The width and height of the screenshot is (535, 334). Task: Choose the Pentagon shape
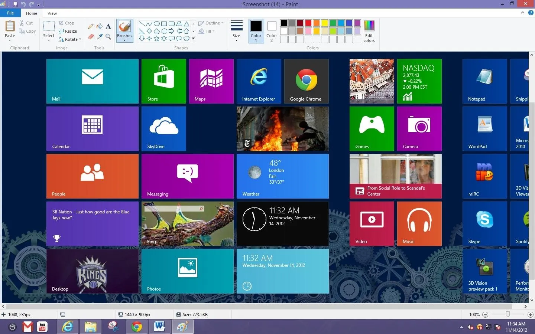(x=156, y=31)
